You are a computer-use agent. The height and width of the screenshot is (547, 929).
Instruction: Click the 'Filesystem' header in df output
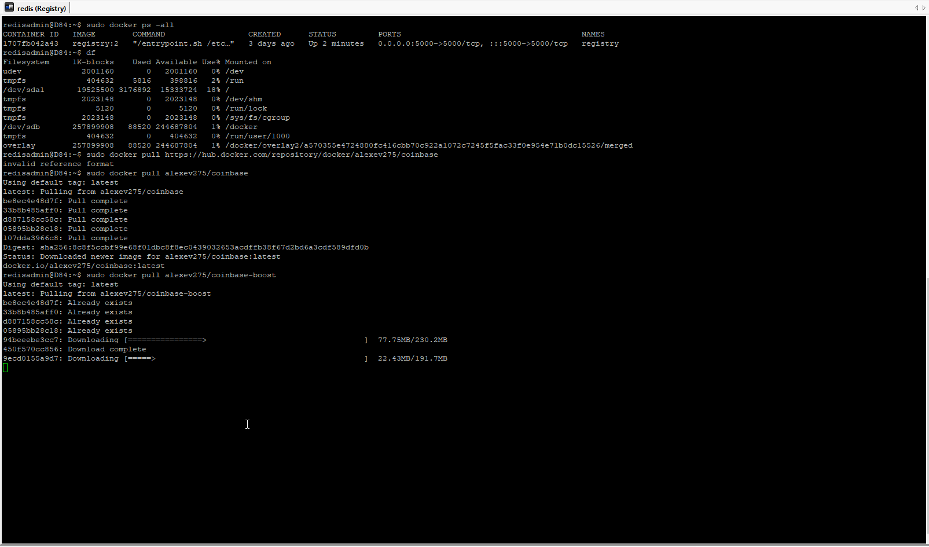point(26,62)
